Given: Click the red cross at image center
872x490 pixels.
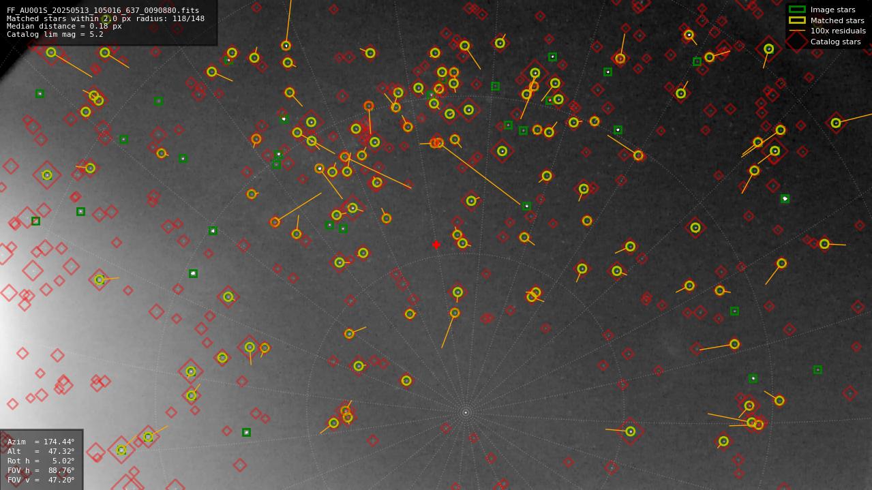Looking at the screenshot, I should click(x=436, y=245).
